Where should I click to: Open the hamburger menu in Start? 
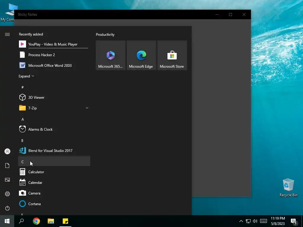point(7,34)
